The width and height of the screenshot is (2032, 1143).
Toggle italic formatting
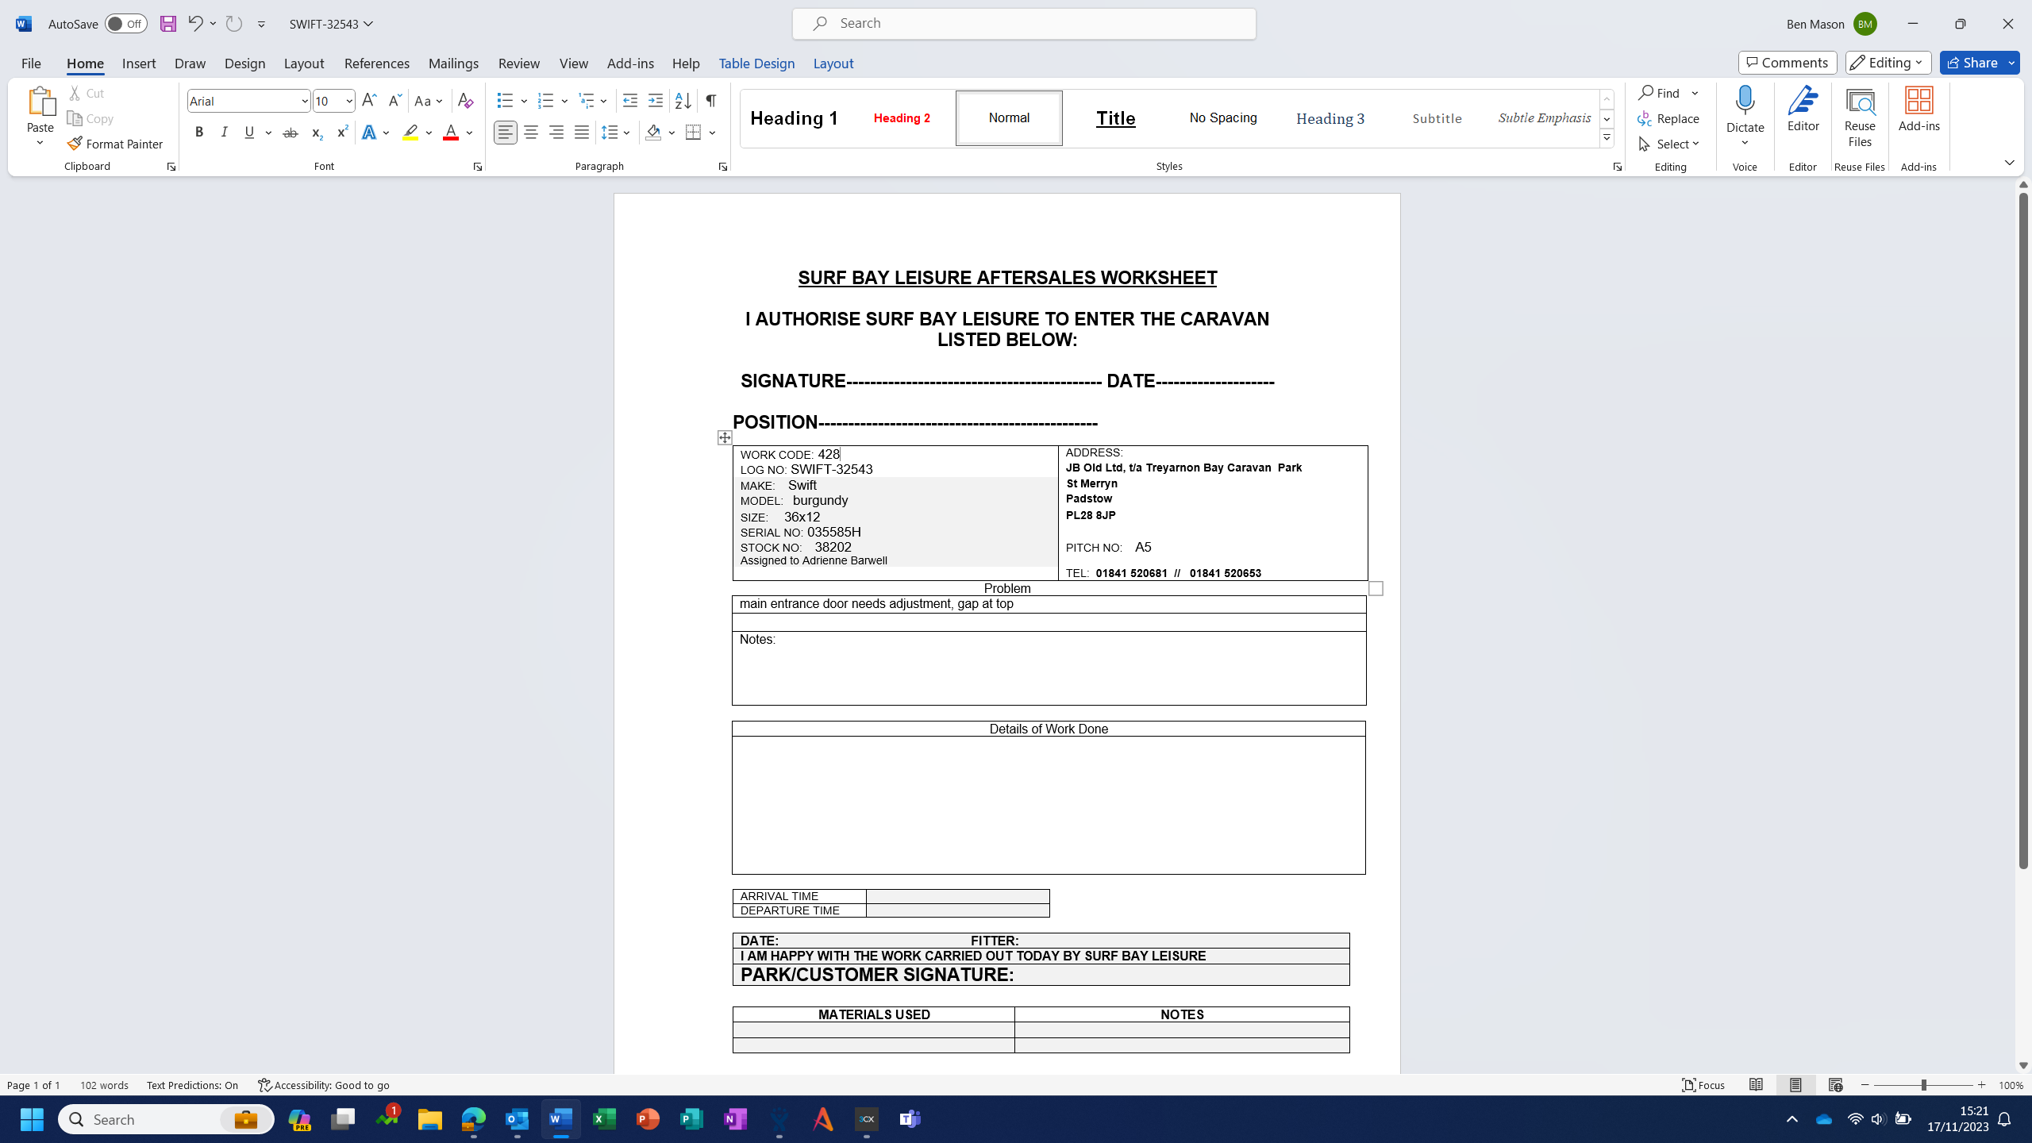[x=225, y=133]
